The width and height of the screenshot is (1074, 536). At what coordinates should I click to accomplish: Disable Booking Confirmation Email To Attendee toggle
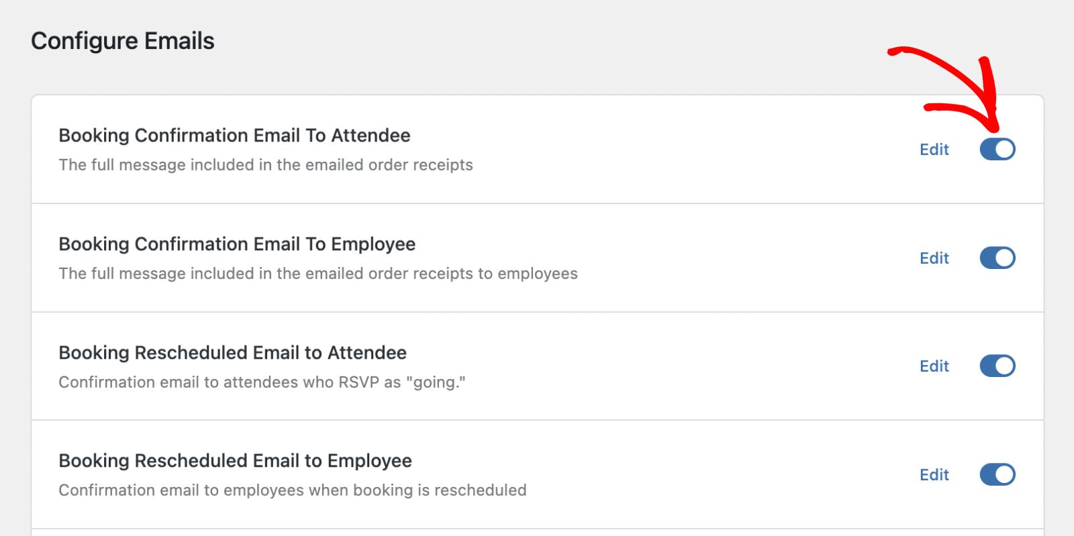coord(997,149)
